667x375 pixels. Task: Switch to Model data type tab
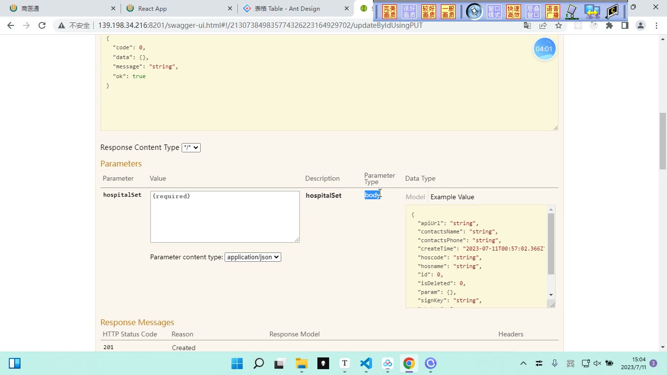click(x=415, y=197)
